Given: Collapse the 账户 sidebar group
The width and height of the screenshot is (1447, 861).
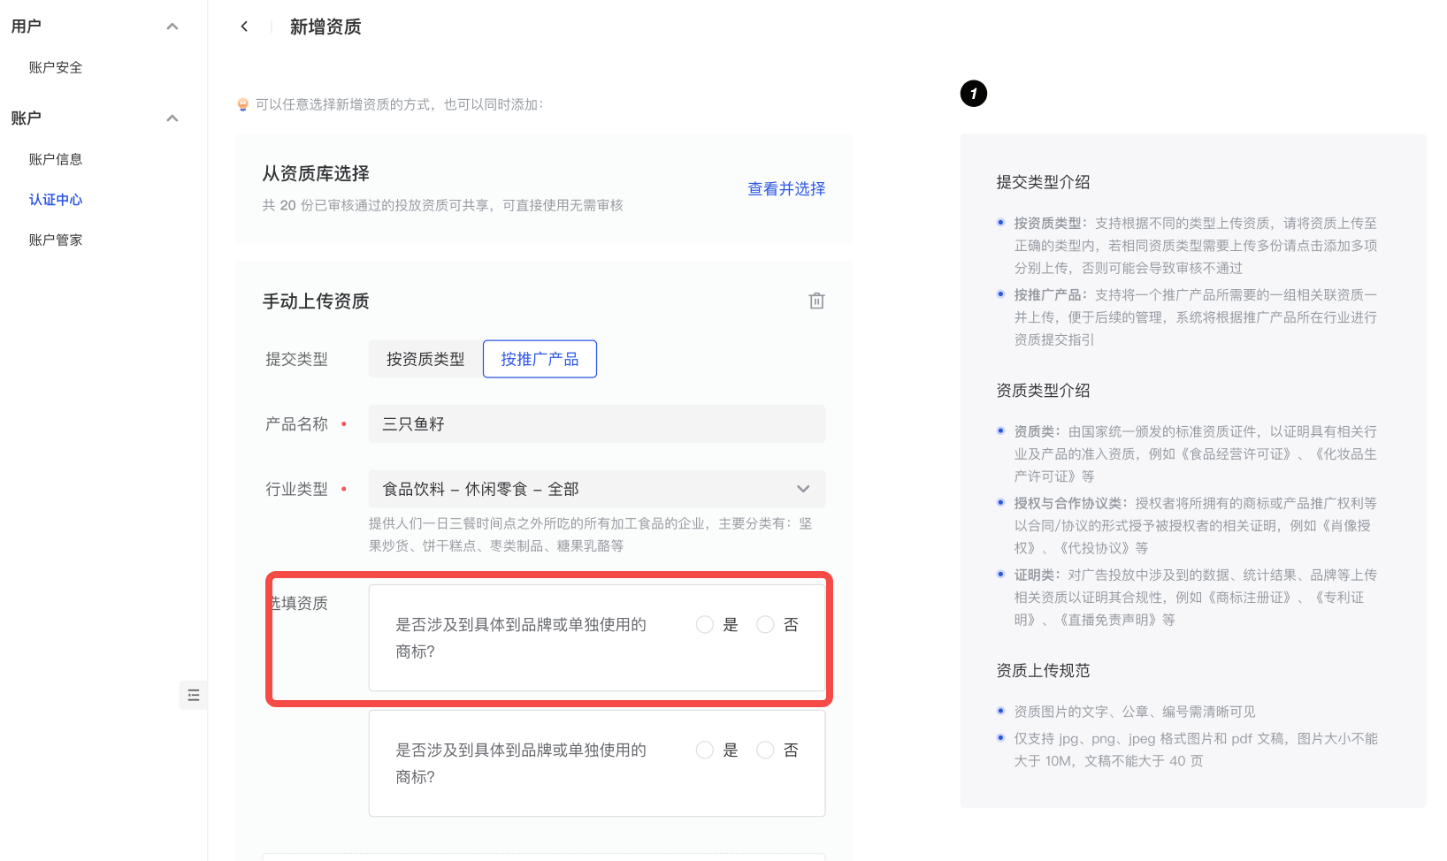Looking at the screenshot, I should pos(172,118).
